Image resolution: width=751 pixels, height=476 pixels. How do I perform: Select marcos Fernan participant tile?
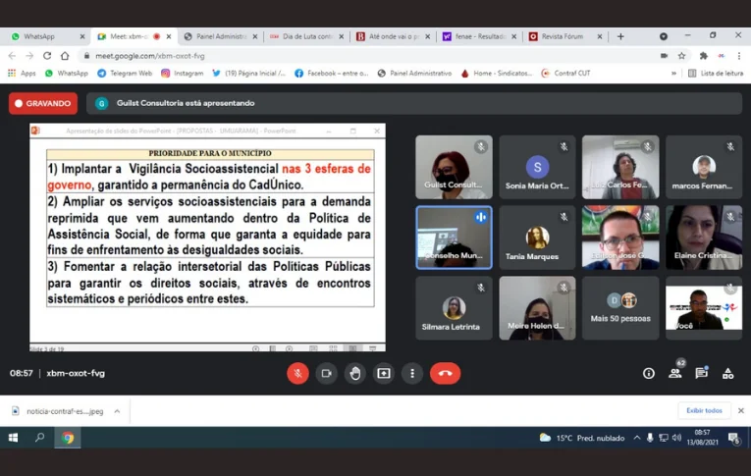tap(704, 167)
